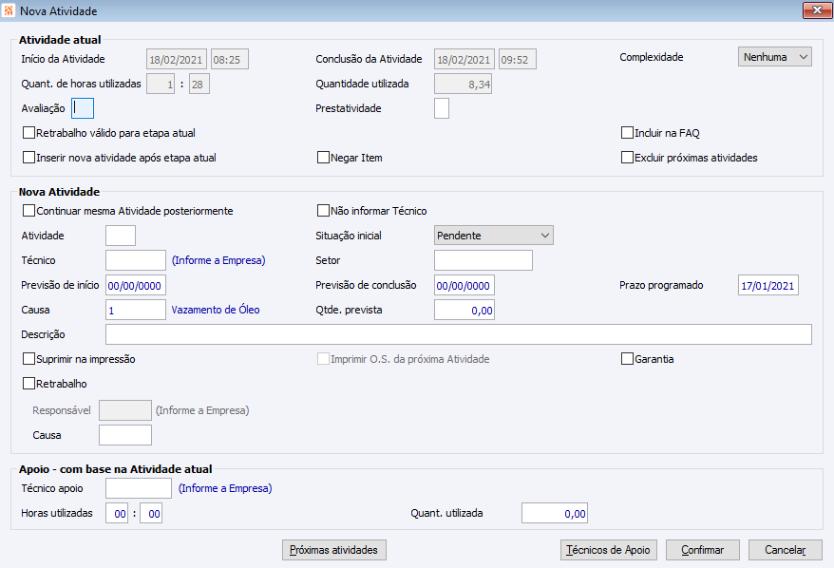Focus the Qtde. prevista field

point(464,310)
